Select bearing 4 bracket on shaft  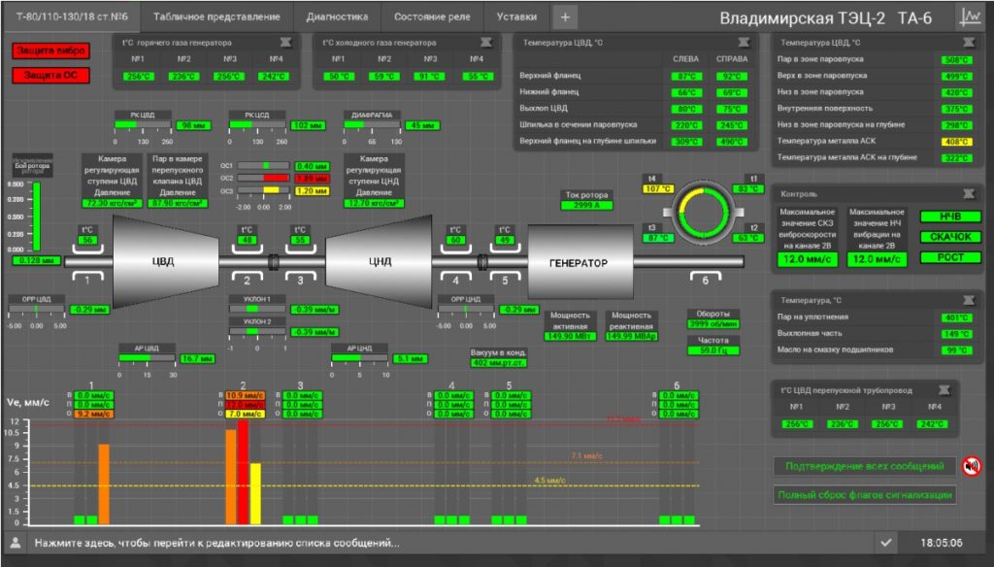(x=455, y=278)
